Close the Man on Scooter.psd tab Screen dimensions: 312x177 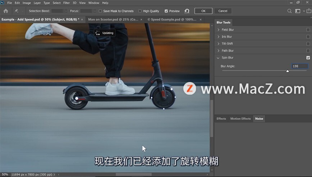141,19
